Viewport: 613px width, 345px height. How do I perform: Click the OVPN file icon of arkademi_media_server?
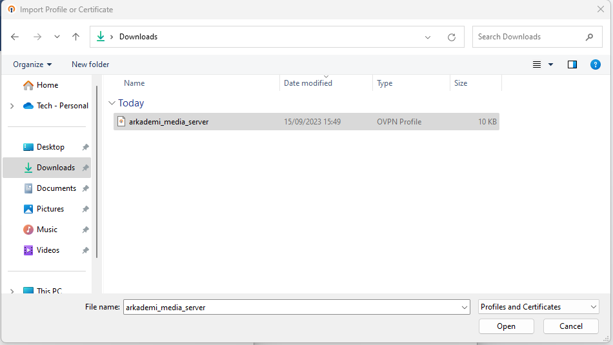[121, 121]
